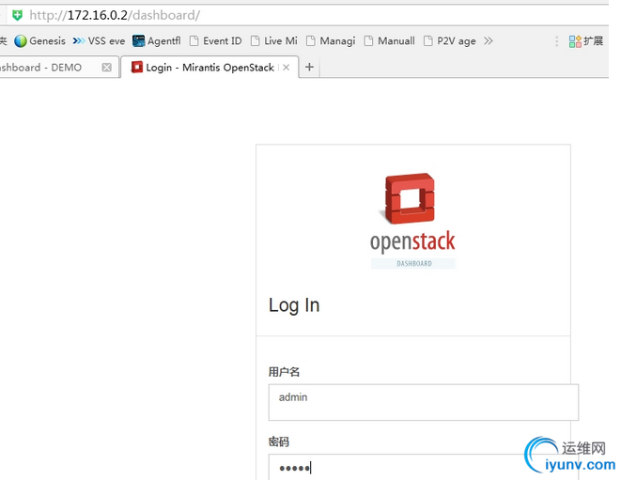The height and width of the screenshot is (480, 621).
Task: Close the Login - Mirantis OpenStack tab
Action: tap(286, 68)
